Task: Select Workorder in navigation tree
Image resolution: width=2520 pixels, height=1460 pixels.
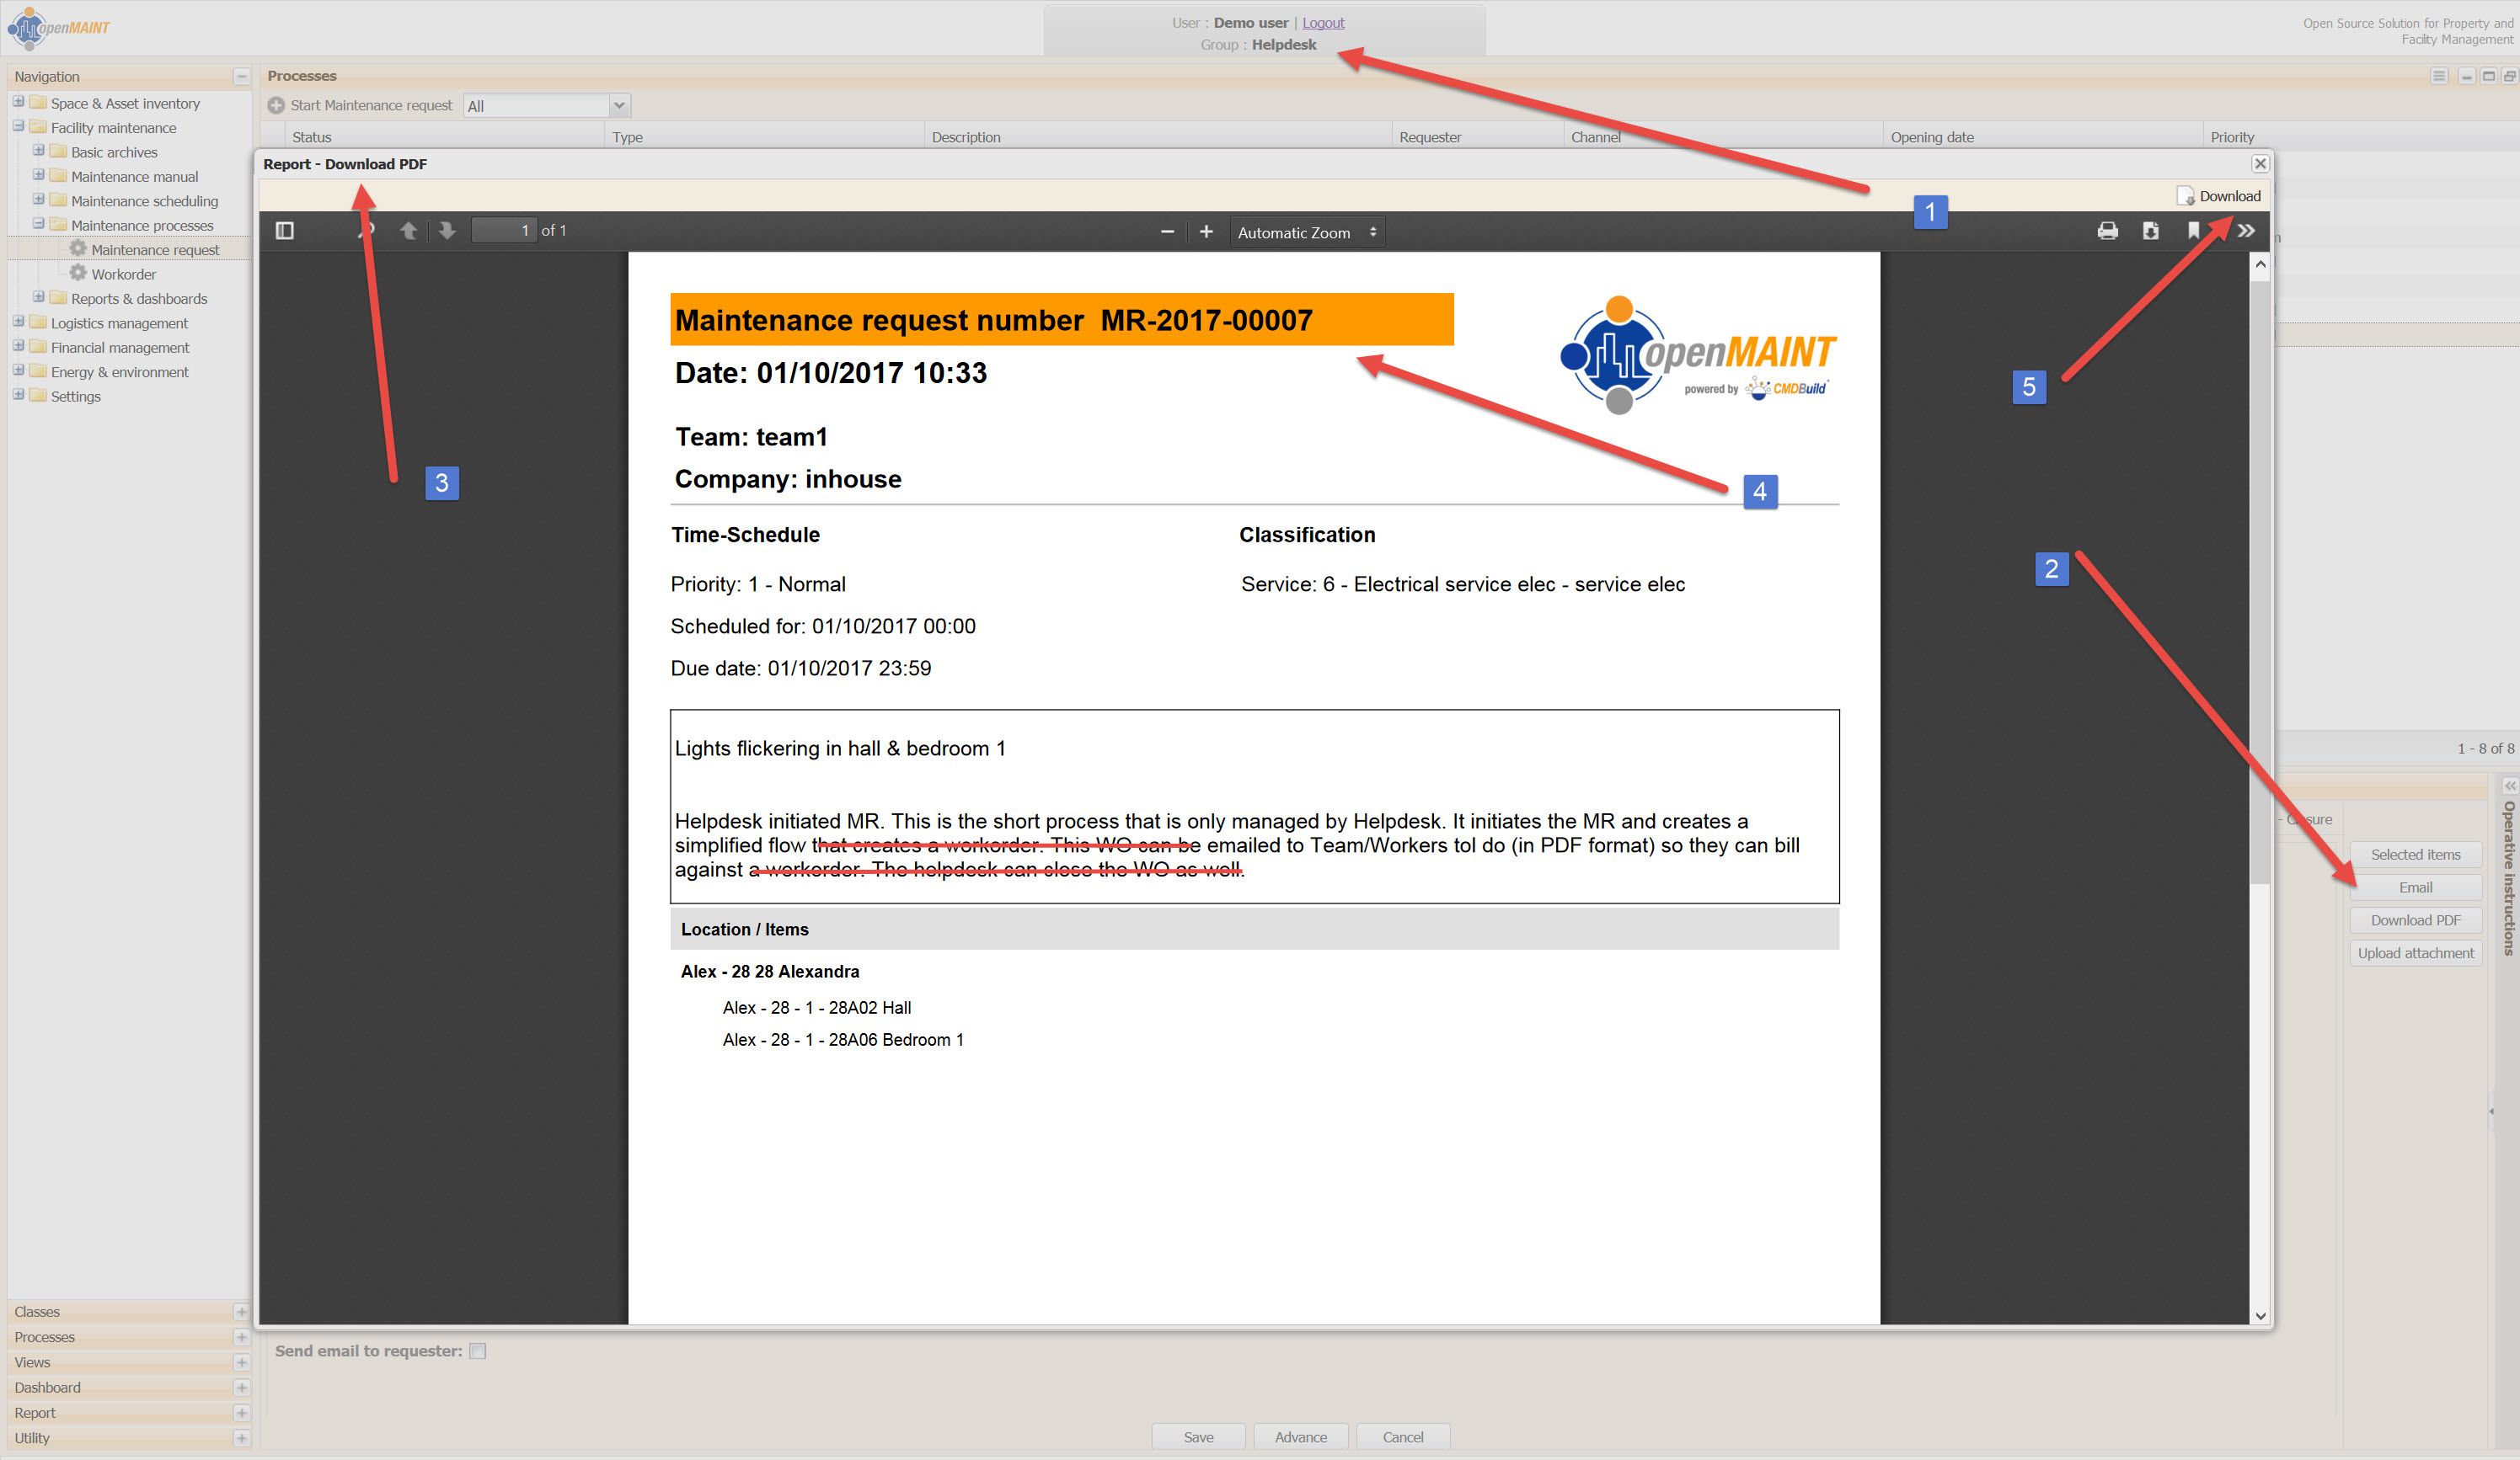Action: click(123, 274)
